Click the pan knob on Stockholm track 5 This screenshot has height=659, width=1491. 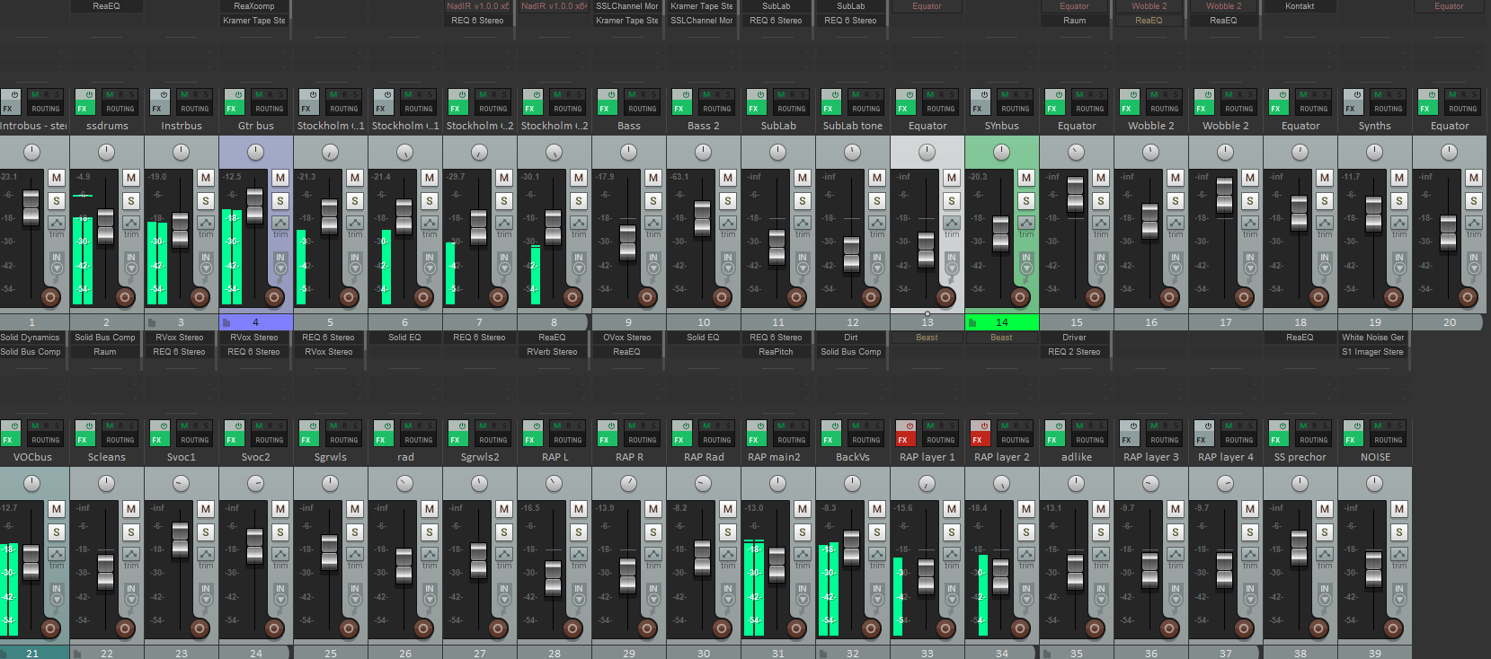(330, 152)
